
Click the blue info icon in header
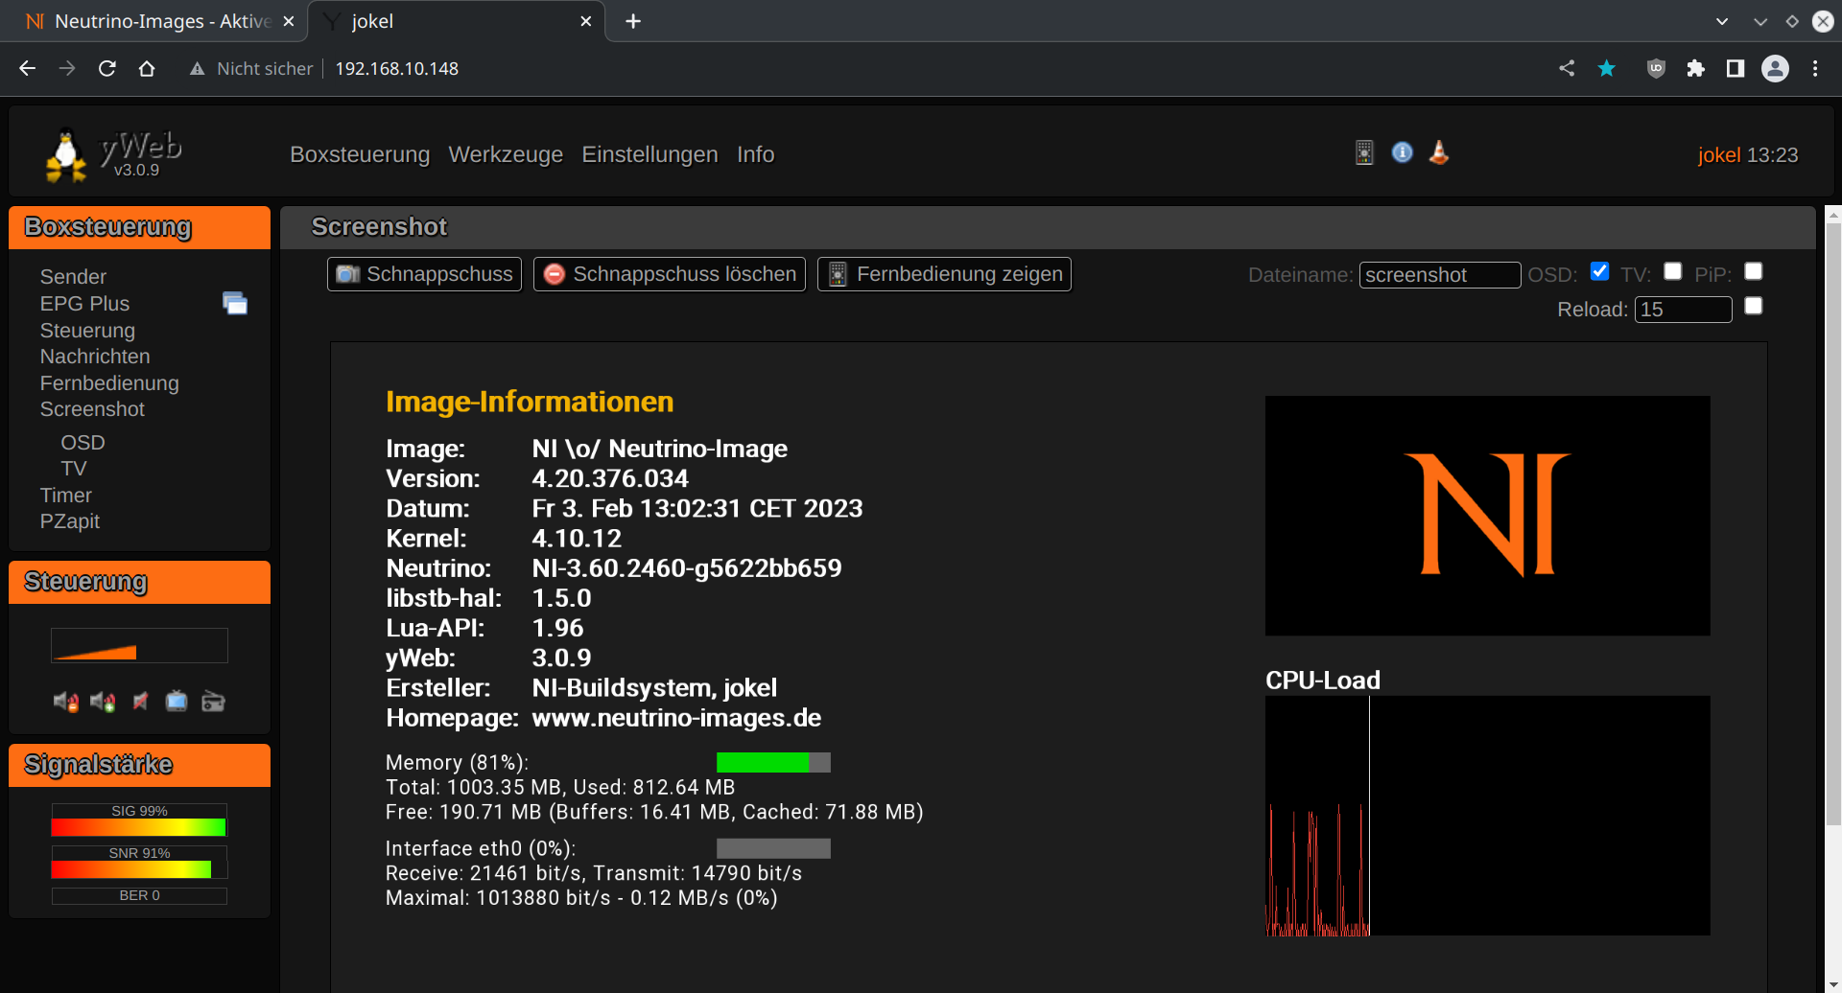coord(1402,153)
